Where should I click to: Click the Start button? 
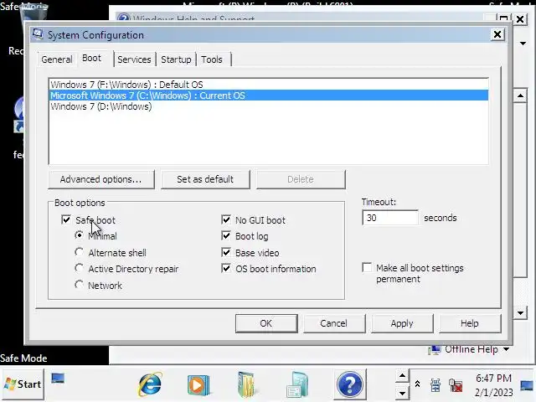click(23, 384)
